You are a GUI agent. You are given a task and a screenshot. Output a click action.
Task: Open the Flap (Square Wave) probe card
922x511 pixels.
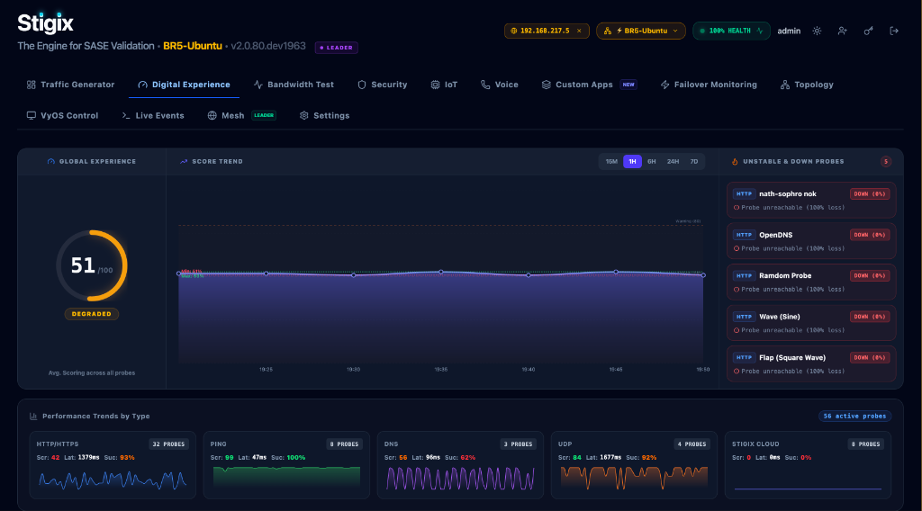click(x=811, y=363)
